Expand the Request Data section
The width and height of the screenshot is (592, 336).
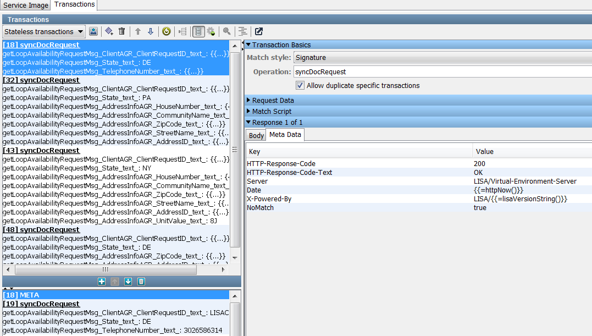(x=273, y=100)
